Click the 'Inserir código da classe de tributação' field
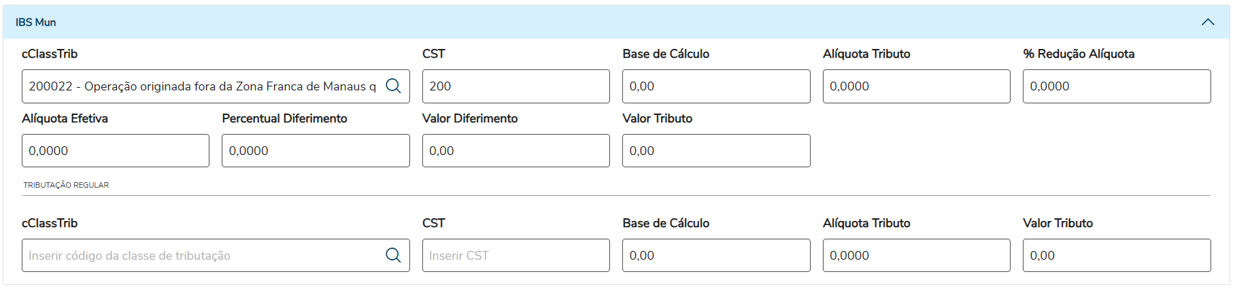 tap(202, 256)
